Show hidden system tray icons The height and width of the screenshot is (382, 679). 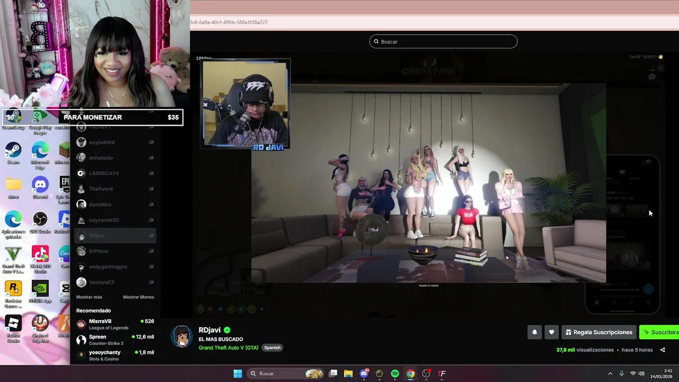[x=610, y=374]
